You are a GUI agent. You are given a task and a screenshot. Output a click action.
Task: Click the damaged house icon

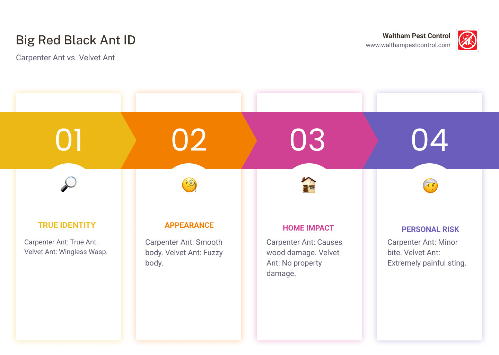[308, 185]
